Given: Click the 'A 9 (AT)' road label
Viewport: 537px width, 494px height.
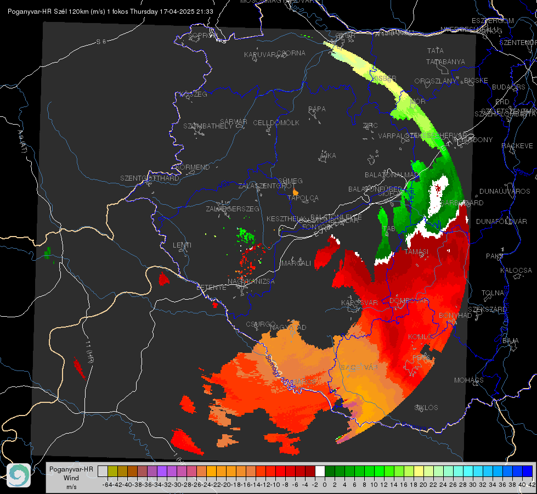Looking at the screenshot, I should pyautogui.click(x=22, y=142).
